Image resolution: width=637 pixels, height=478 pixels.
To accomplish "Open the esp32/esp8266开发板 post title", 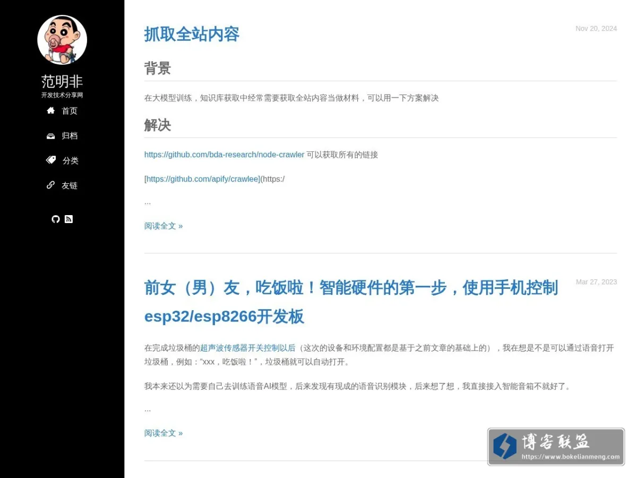I will click(351, 302).
